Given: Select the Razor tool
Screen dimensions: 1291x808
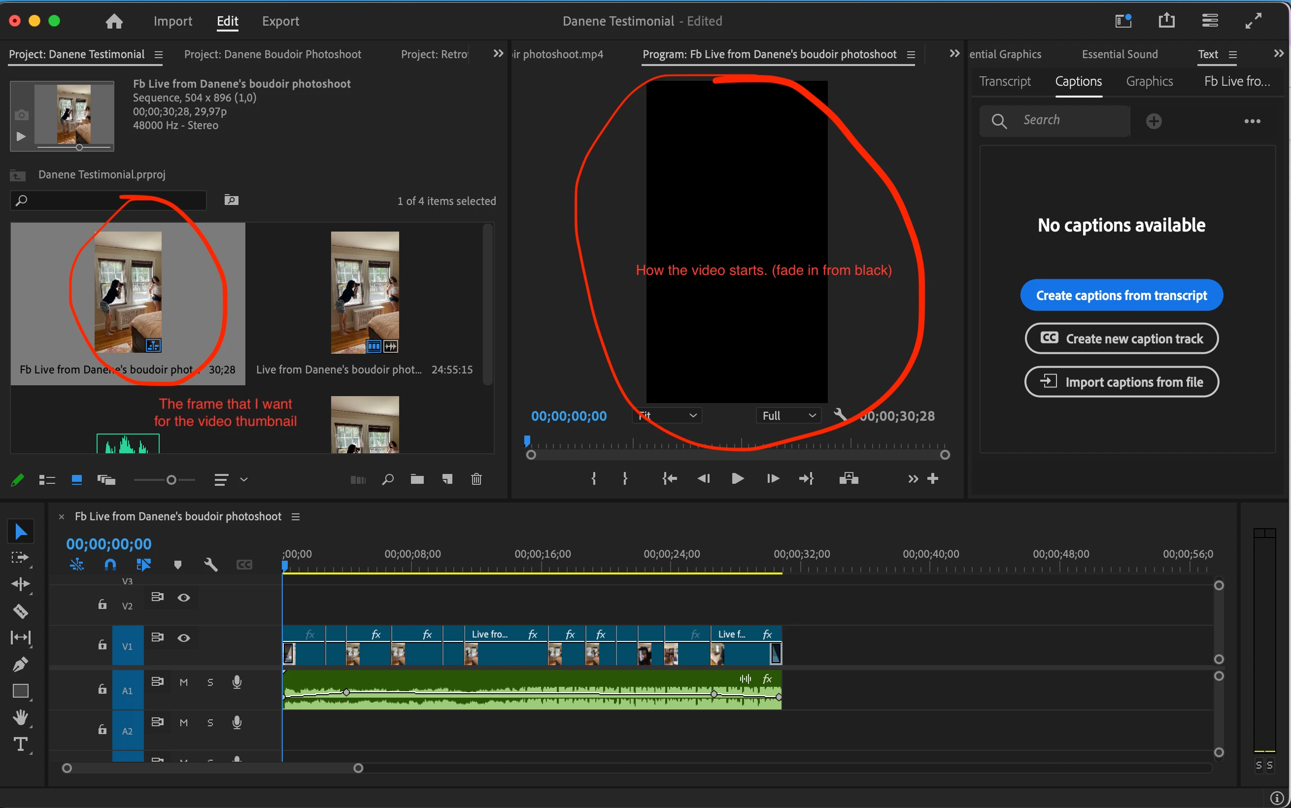Looking at the screenshot, I should (20, 611).
